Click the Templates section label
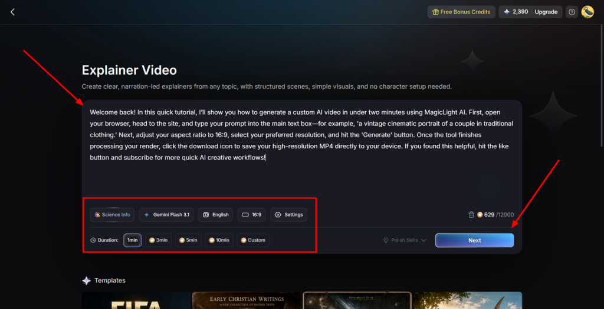This screenshot has width=604, height=309. 110,281
